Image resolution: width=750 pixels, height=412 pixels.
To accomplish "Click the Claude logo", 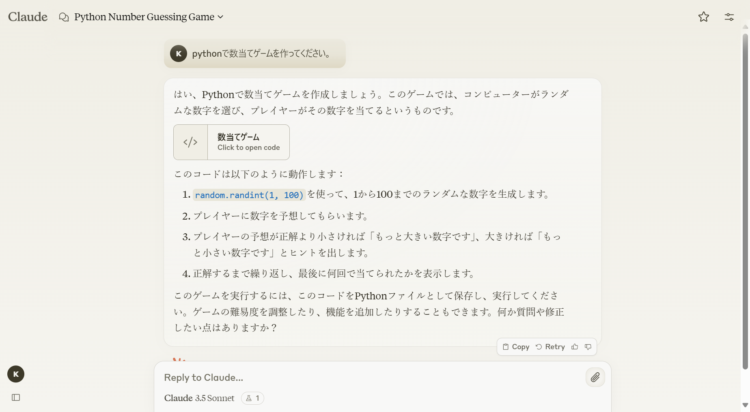I will pyautogui.click(x=27, y=17).
